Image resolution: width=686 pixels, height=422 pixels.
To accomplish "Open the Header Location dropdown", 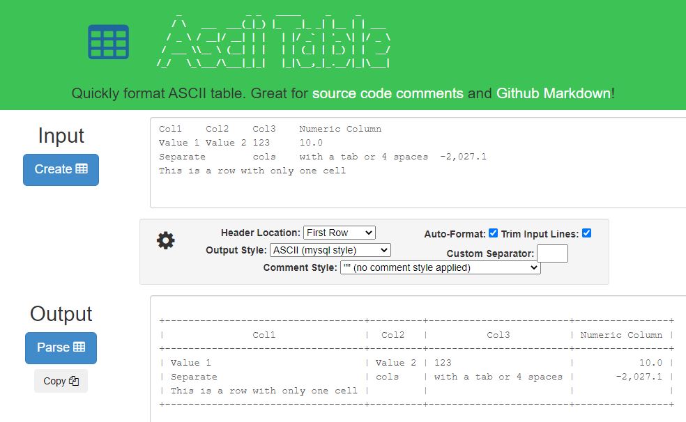I will (x=339, y=232).
